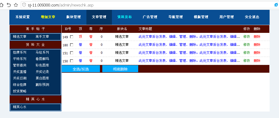Click the 彻底删除 button
This screenshot has width=279, height=118.
[120, 69]
